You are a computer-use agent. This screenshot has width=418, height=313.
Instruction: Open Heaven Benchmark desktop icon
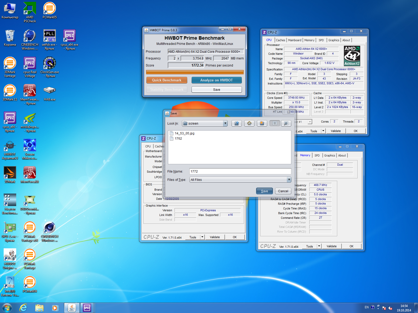click(10, 204)
